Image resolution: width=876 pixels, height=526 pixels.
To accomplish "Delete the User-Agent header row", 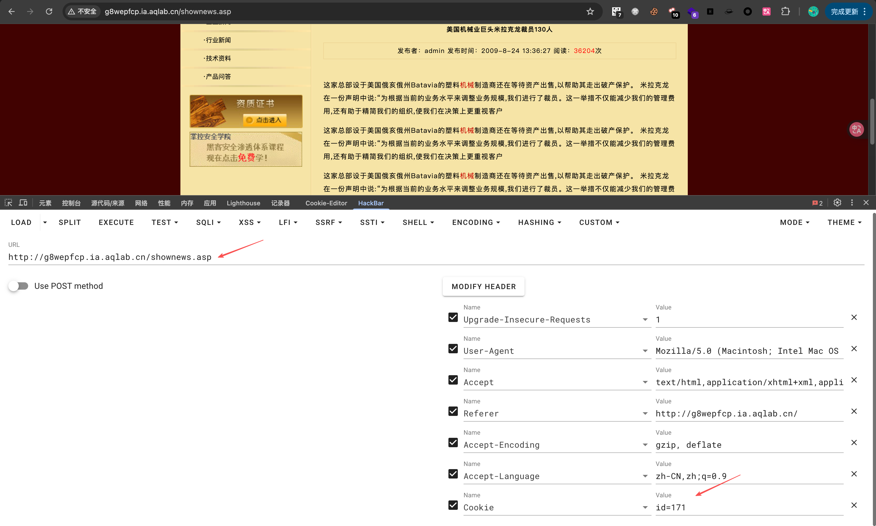I will [x=854, y=348].
